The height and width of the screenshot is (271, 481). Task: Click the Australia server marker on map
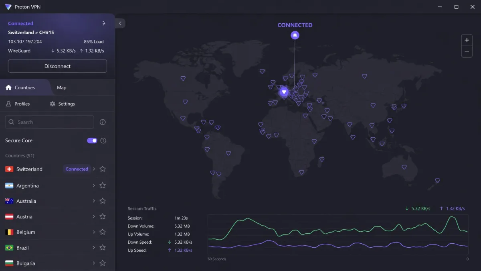coord(404,167)
